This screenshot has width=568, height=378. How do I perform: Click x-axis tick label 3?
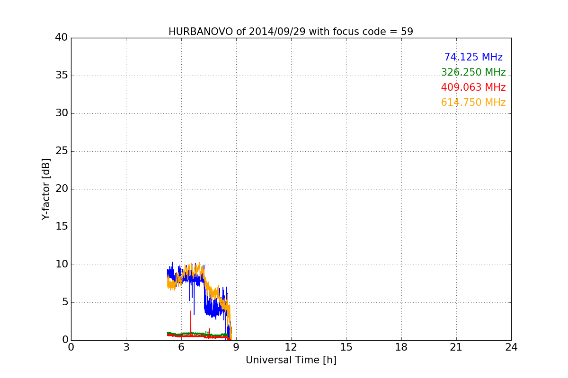(126, 347)
